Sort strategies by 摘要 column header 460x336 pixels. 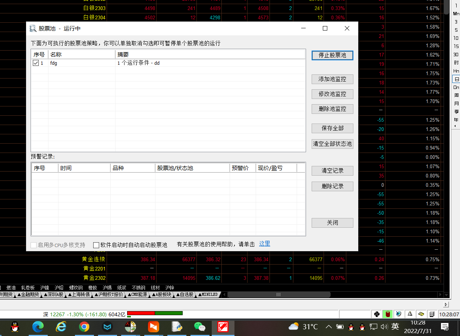[x=210, y=54]
